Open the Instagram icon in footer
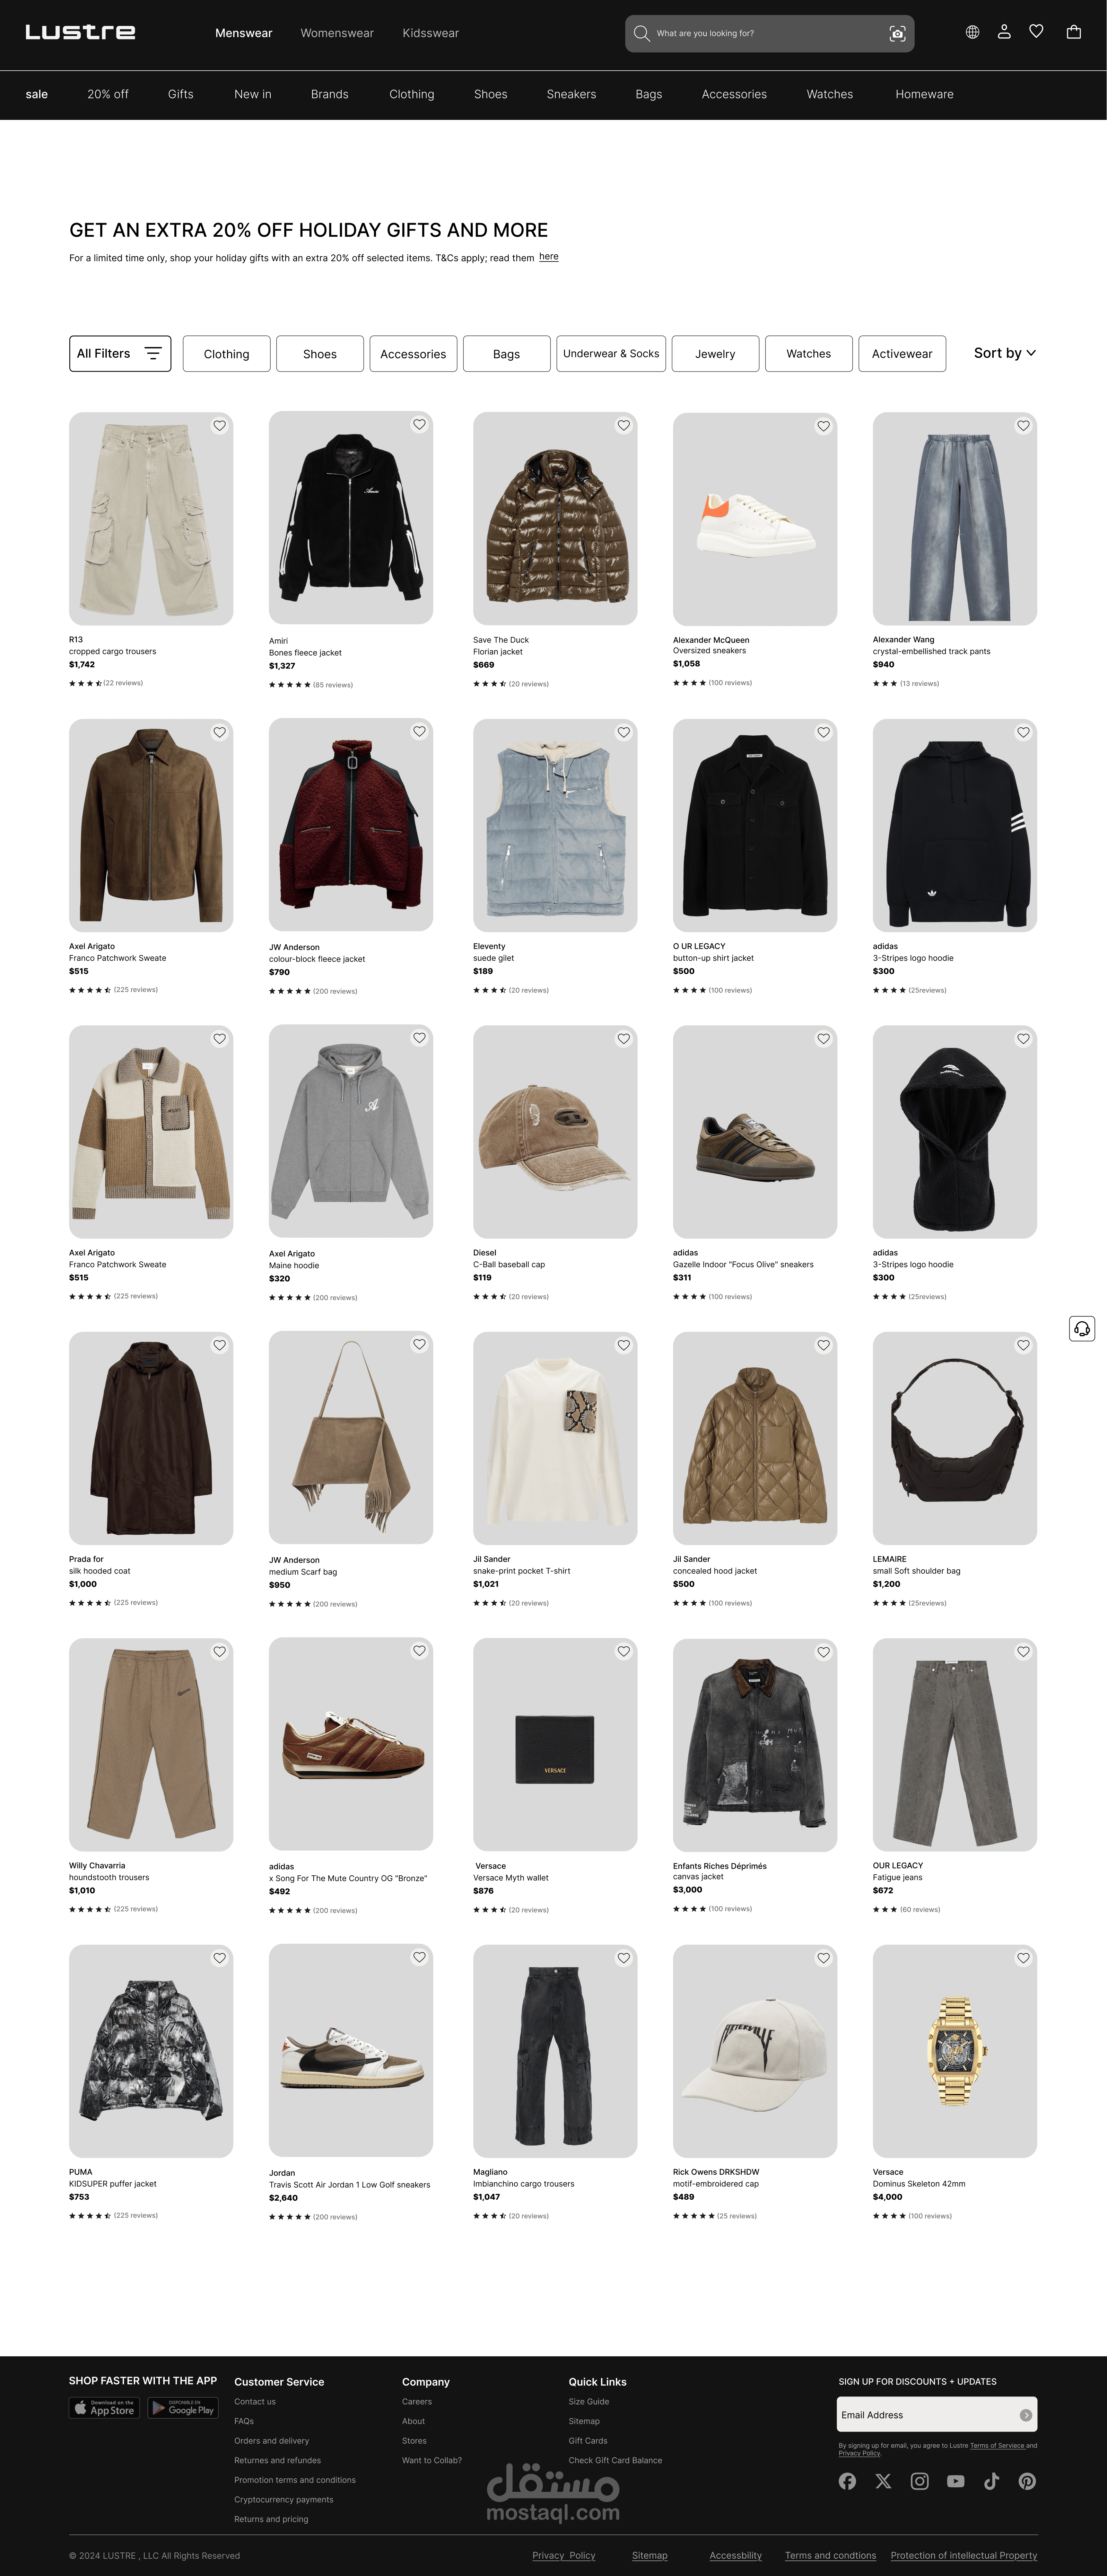Image resolution: width=1107 pixels, height=2576 pixels. [919, 2481]
